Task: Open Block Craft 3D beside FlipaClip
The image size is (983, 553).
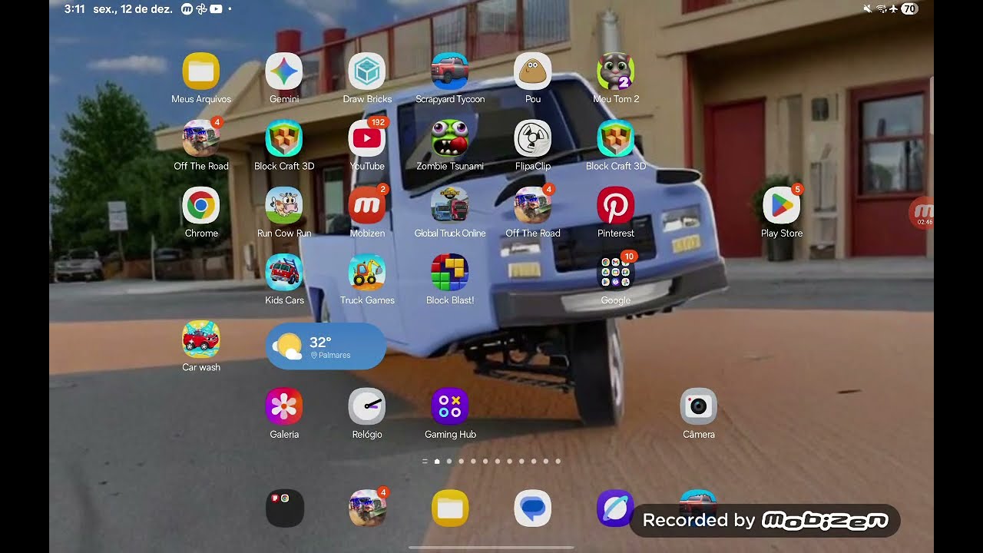Action: coord(616,138)
